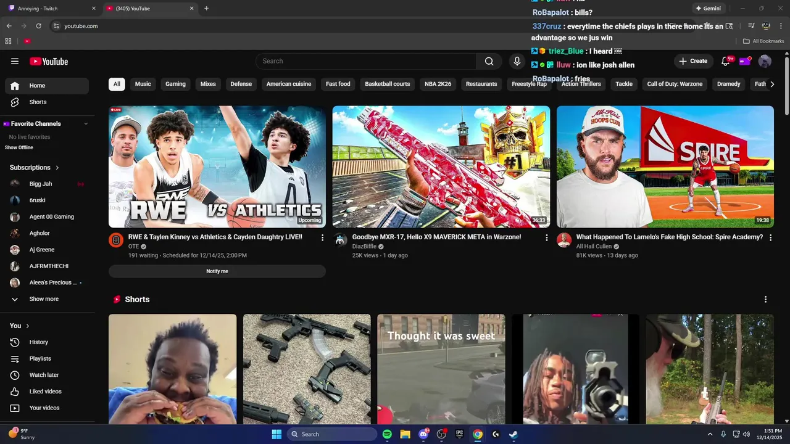Open Spotify from the taskbar
Viewport: 790px width, 444px height.
(x=387, y=434)
